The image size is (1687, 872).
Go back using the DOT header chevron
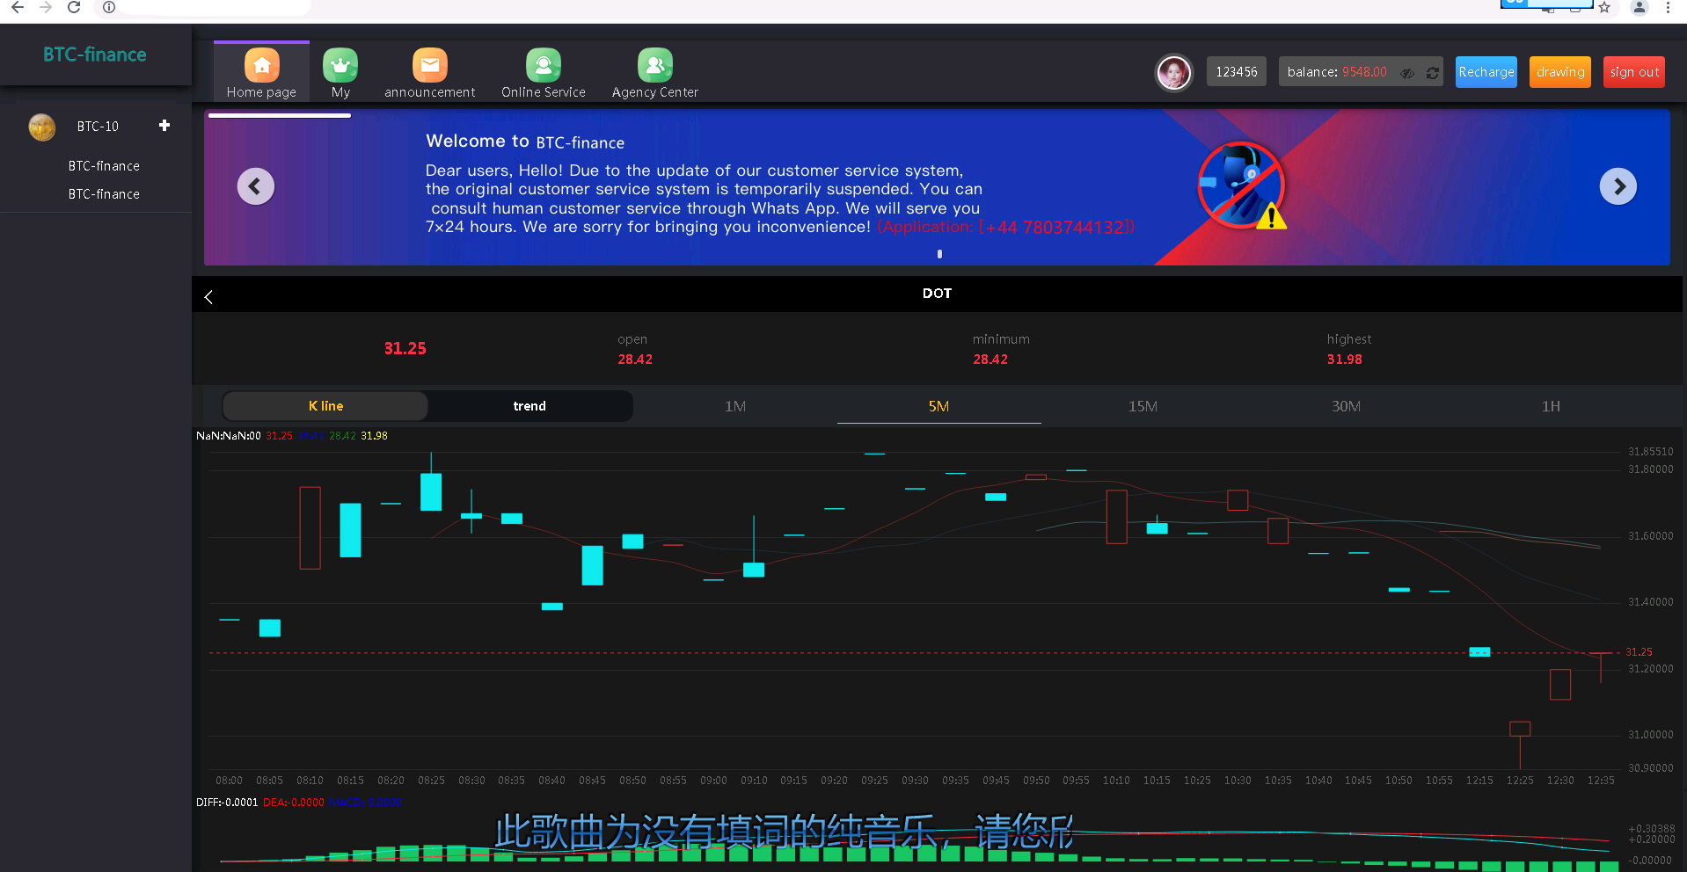pos(208,297)
